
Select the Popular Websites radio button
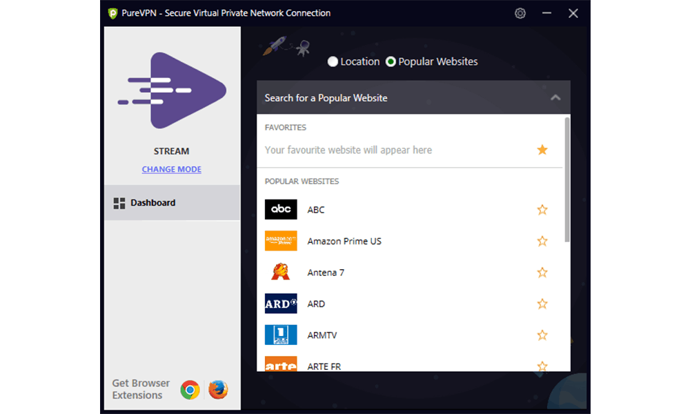coord(391,61)
